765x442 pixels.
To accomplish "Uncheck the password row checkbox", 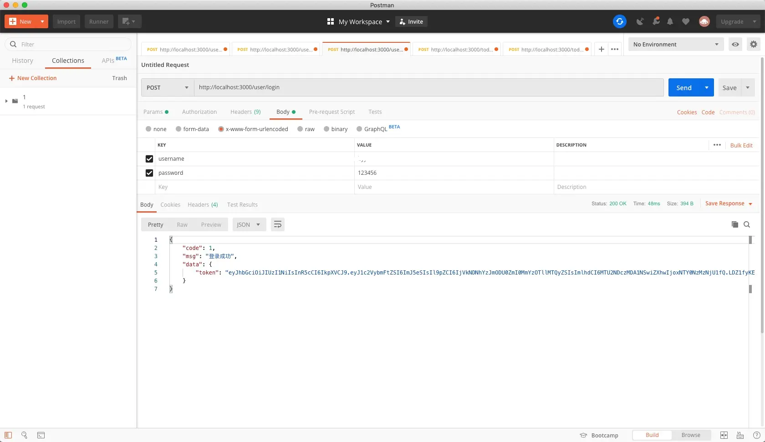I will point(149,173).
